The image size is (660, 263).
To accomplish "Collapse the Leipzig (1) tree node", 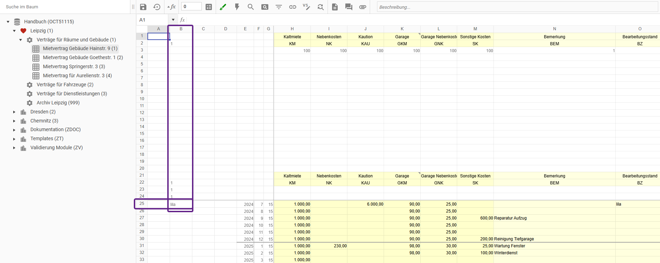I will click(14, 31).
